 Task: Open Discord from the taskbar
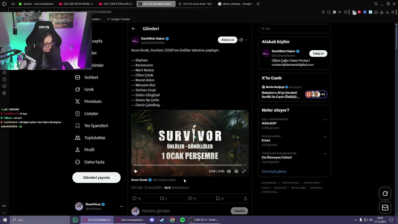pyautogui.click(x=152, y=220)
